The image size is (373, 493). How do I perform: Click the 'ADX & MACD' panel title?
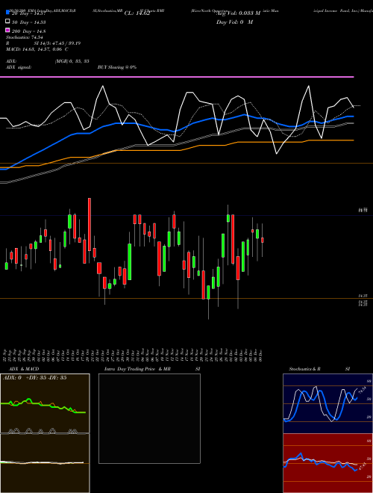[x=24, y=369]
